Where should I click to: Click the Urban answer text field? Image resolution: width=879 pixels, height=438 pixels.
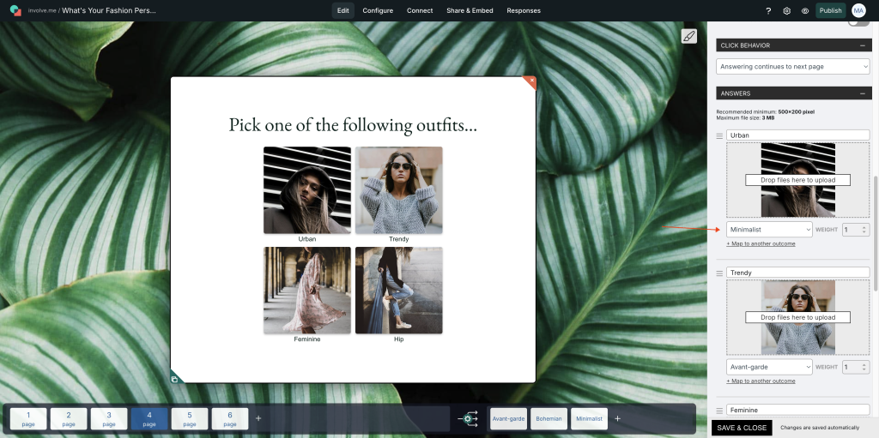[x=797, y=135]
